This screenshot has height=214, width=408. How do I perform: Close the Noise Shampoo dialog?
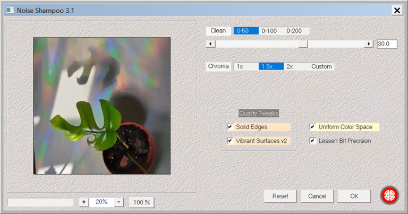tap(397, 10)
